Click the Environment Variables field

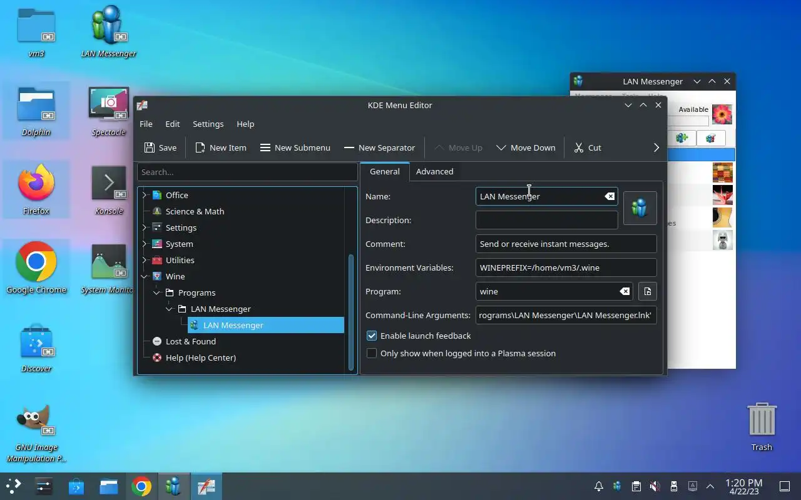click(566, 267)
